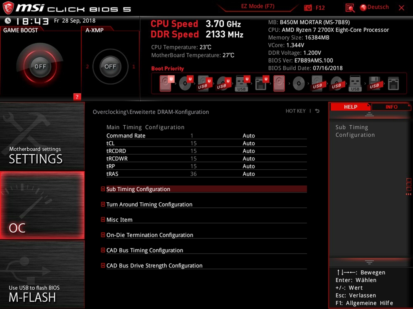Image resolution: width=413 pixels, height=309 pixels.
Task: Select the UEFI optical disc boot device
Action: 185,83
